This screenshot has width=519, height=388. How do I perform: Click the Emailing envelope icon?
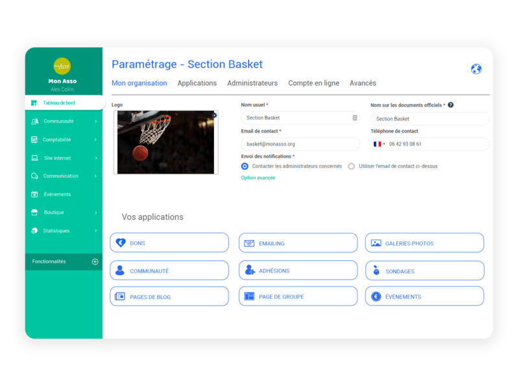pos(249,243)
